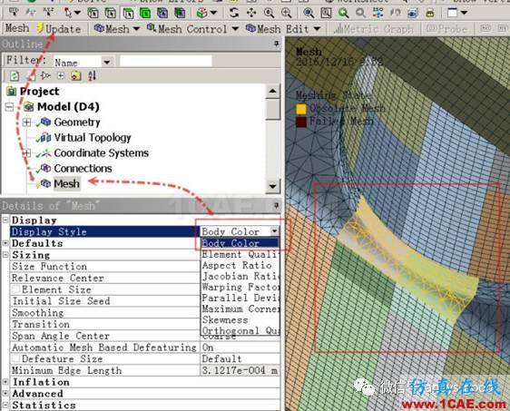Click the Vertex selection filter icon
The height and width of the screenshot is (411, 510).
click(93, 13)
